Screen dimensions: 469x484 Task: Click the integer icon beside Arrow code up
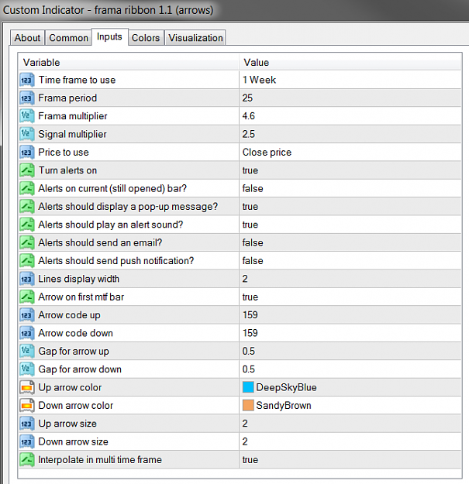coord(26,315)
